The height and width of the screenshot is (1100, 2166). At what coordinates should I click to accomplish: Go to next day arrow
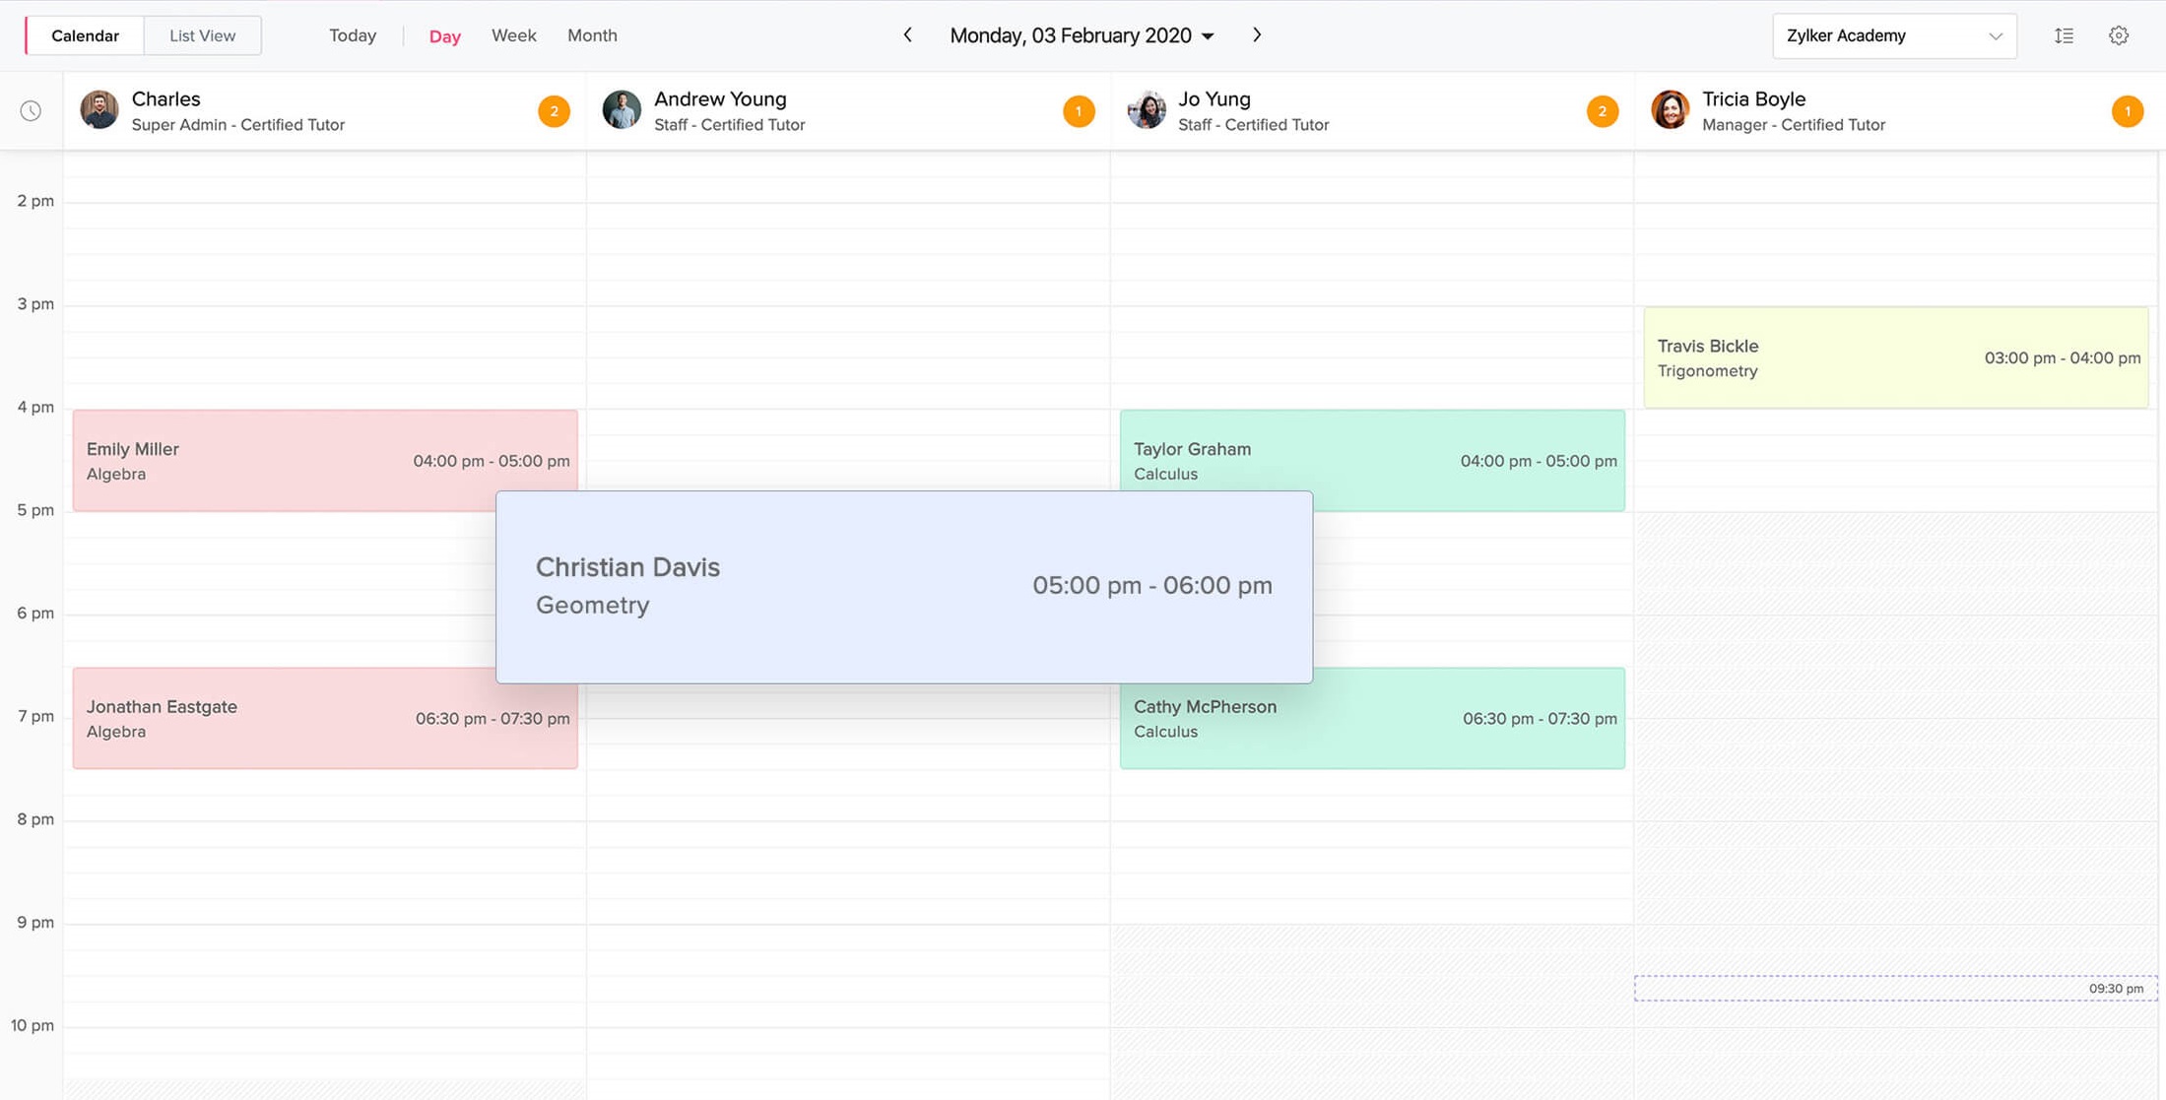[1257, 35]
